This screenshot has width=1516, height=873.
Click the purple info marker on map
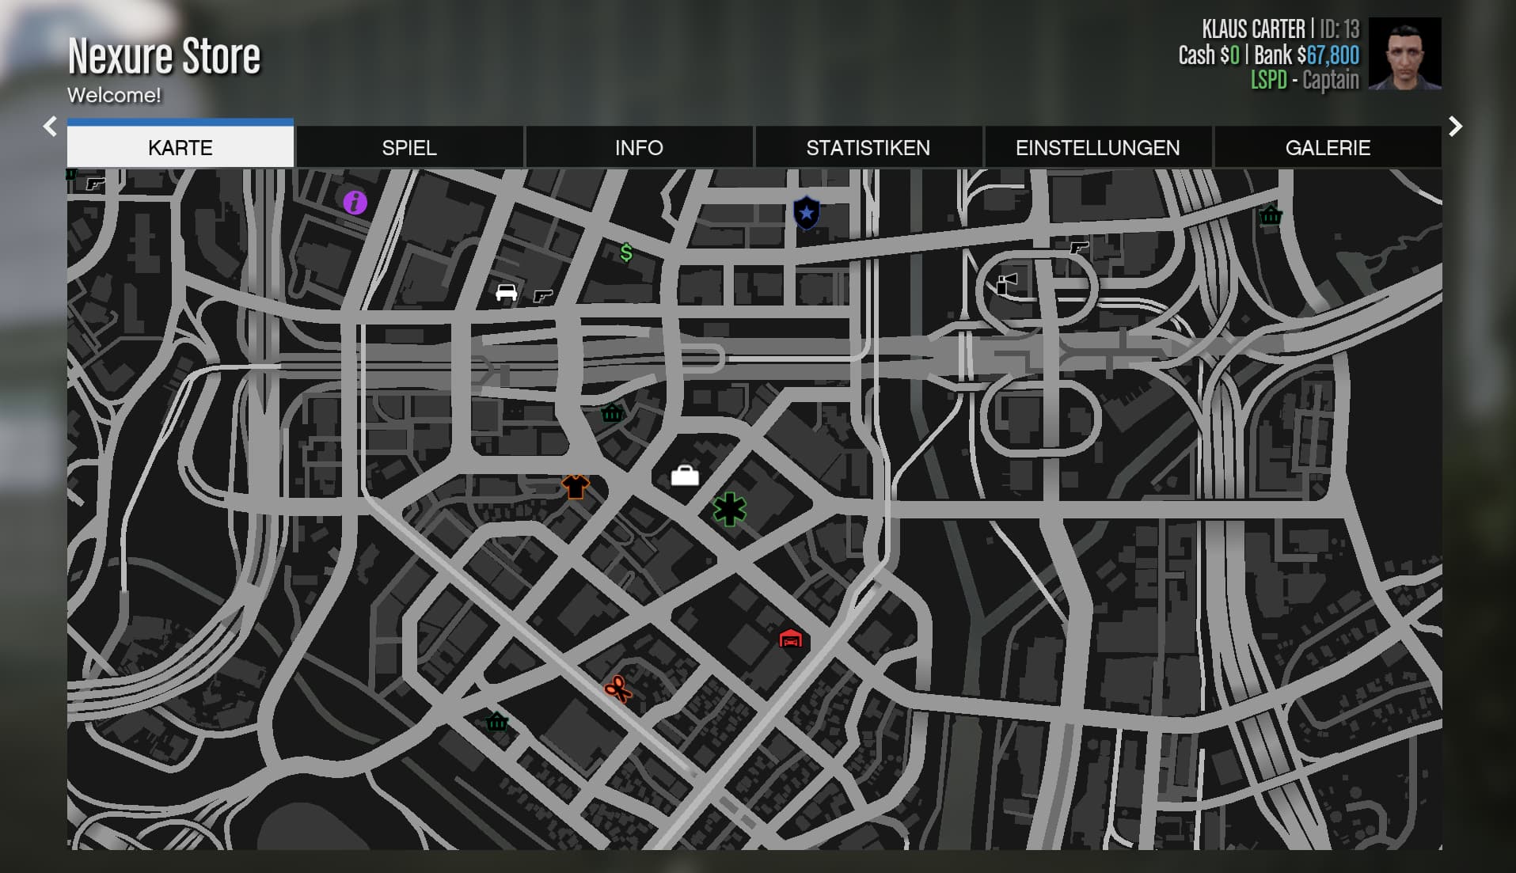pos(355,203)
